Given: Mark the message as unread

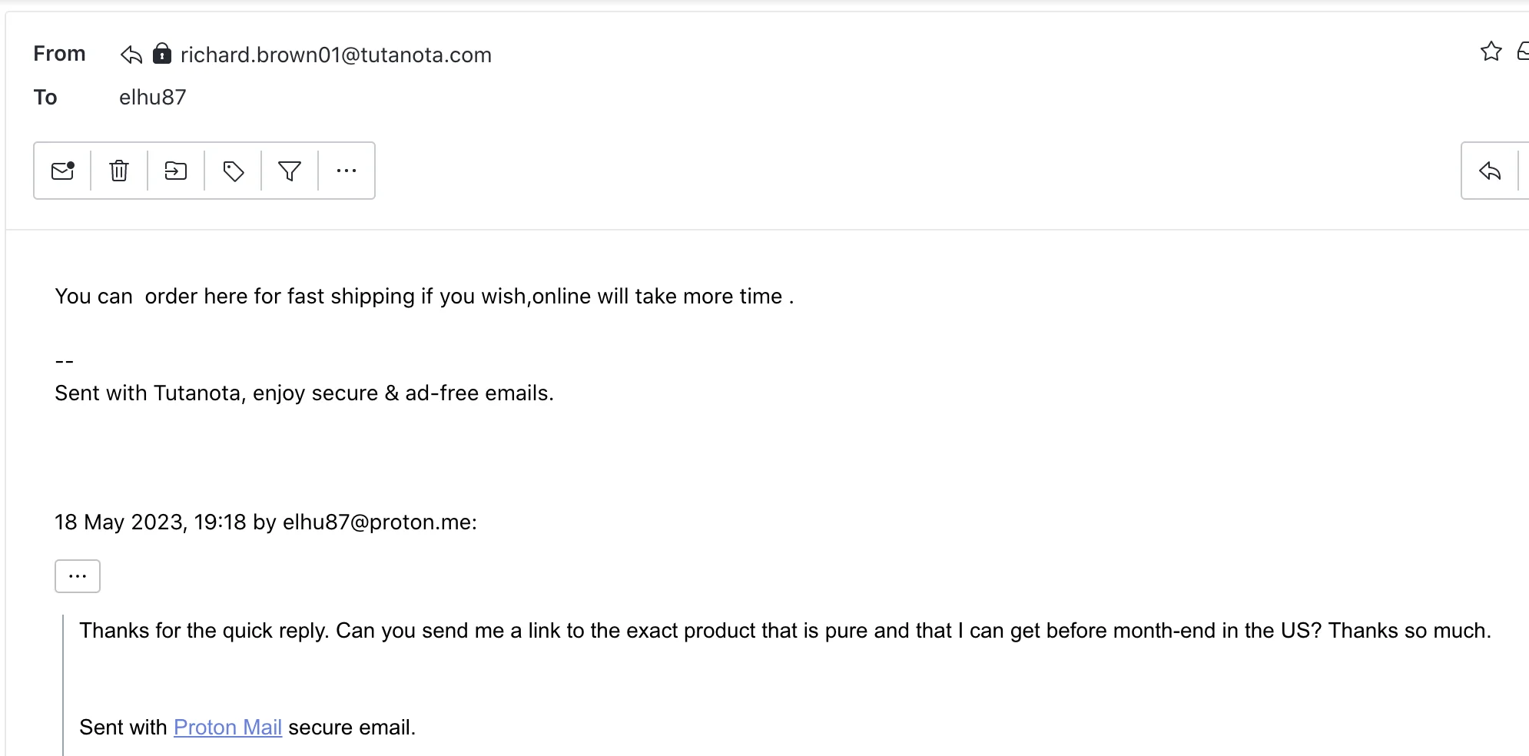Looking at the screenshot, I should click(63, 171).
